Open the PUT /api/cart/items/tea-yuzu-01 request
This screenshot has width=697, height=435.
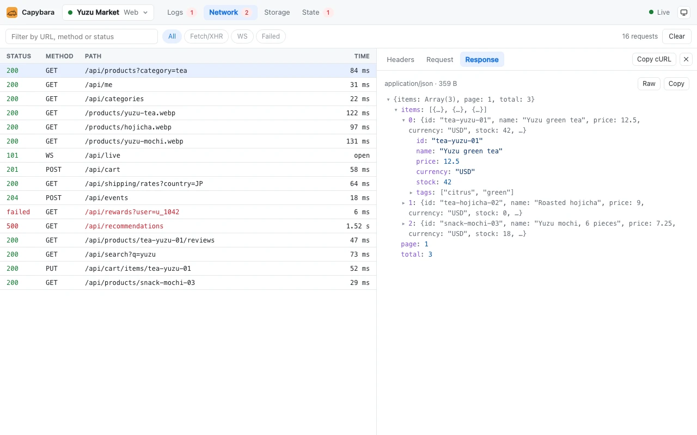[188, 269]
